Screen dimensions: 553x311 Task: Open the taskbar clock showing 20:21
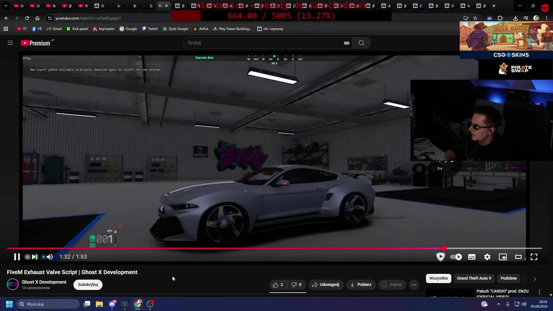(x=539, y=304)
